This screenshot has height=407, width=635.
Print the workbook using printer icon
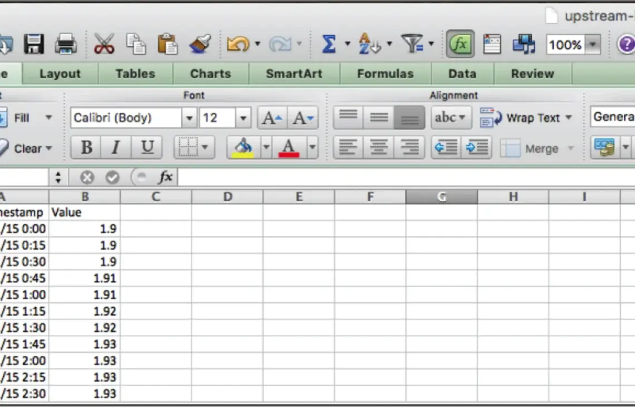point(66,44)
